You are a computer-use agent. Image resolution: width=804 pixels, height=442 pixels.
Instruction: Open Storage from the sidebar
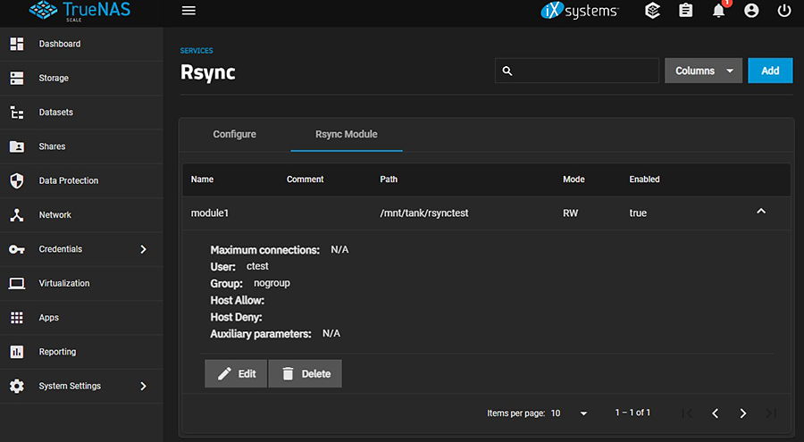pyautogui.click(x=82, y=78)
